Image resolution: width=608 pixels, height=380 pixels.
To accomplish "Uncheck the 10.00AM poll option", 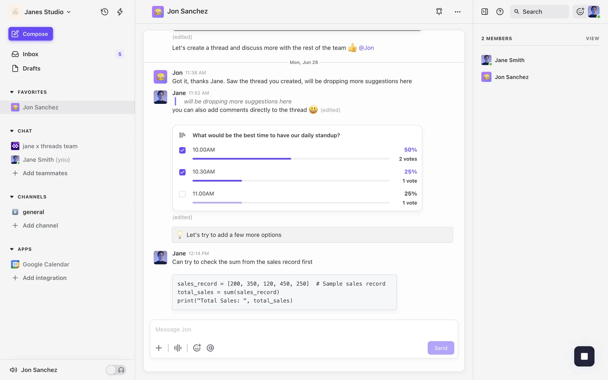I will point(182,150).
